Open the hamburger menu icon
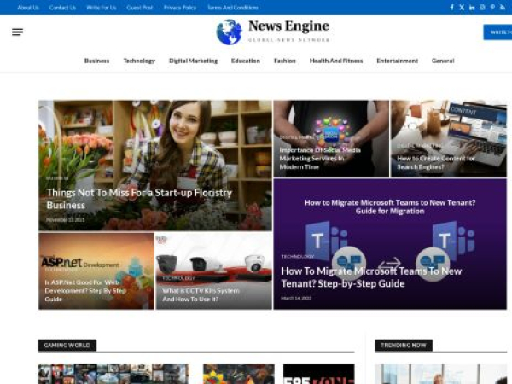This screenshot has width=512, height=384. 18,32
